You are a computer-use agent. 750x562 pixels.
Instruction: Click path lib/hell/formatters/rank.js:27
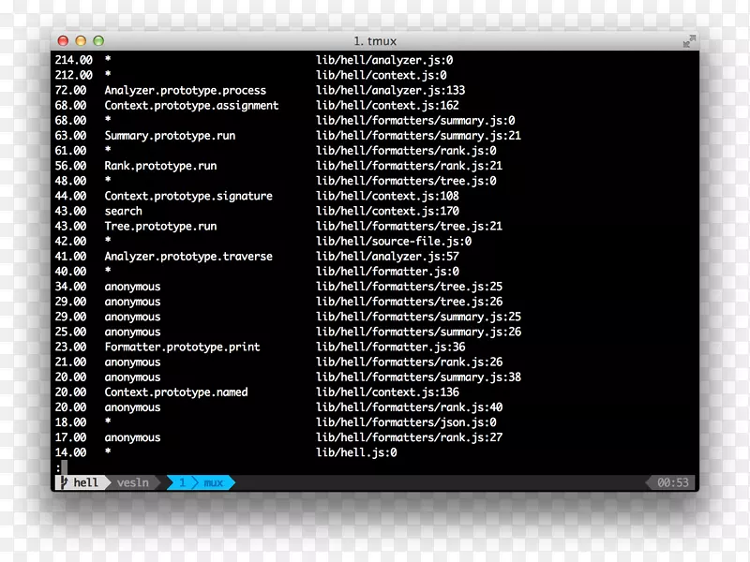click(x=410, y=437)
